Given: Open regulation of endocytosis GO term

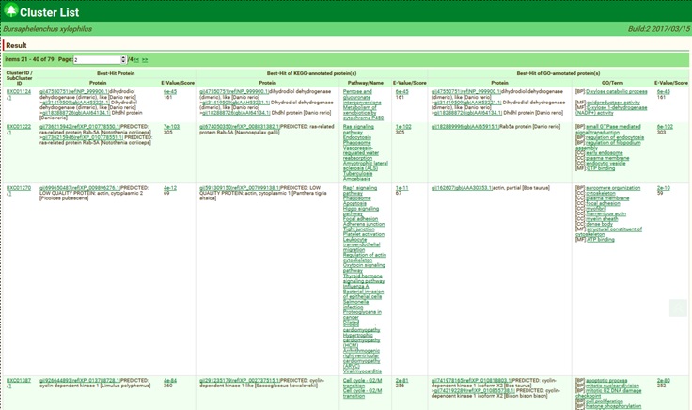Looking at the screenshot, I should pos(615,137).
